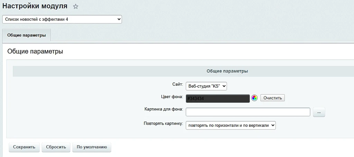
Task: Restore defaults with По умолчанию button
Action: (92, 147)
